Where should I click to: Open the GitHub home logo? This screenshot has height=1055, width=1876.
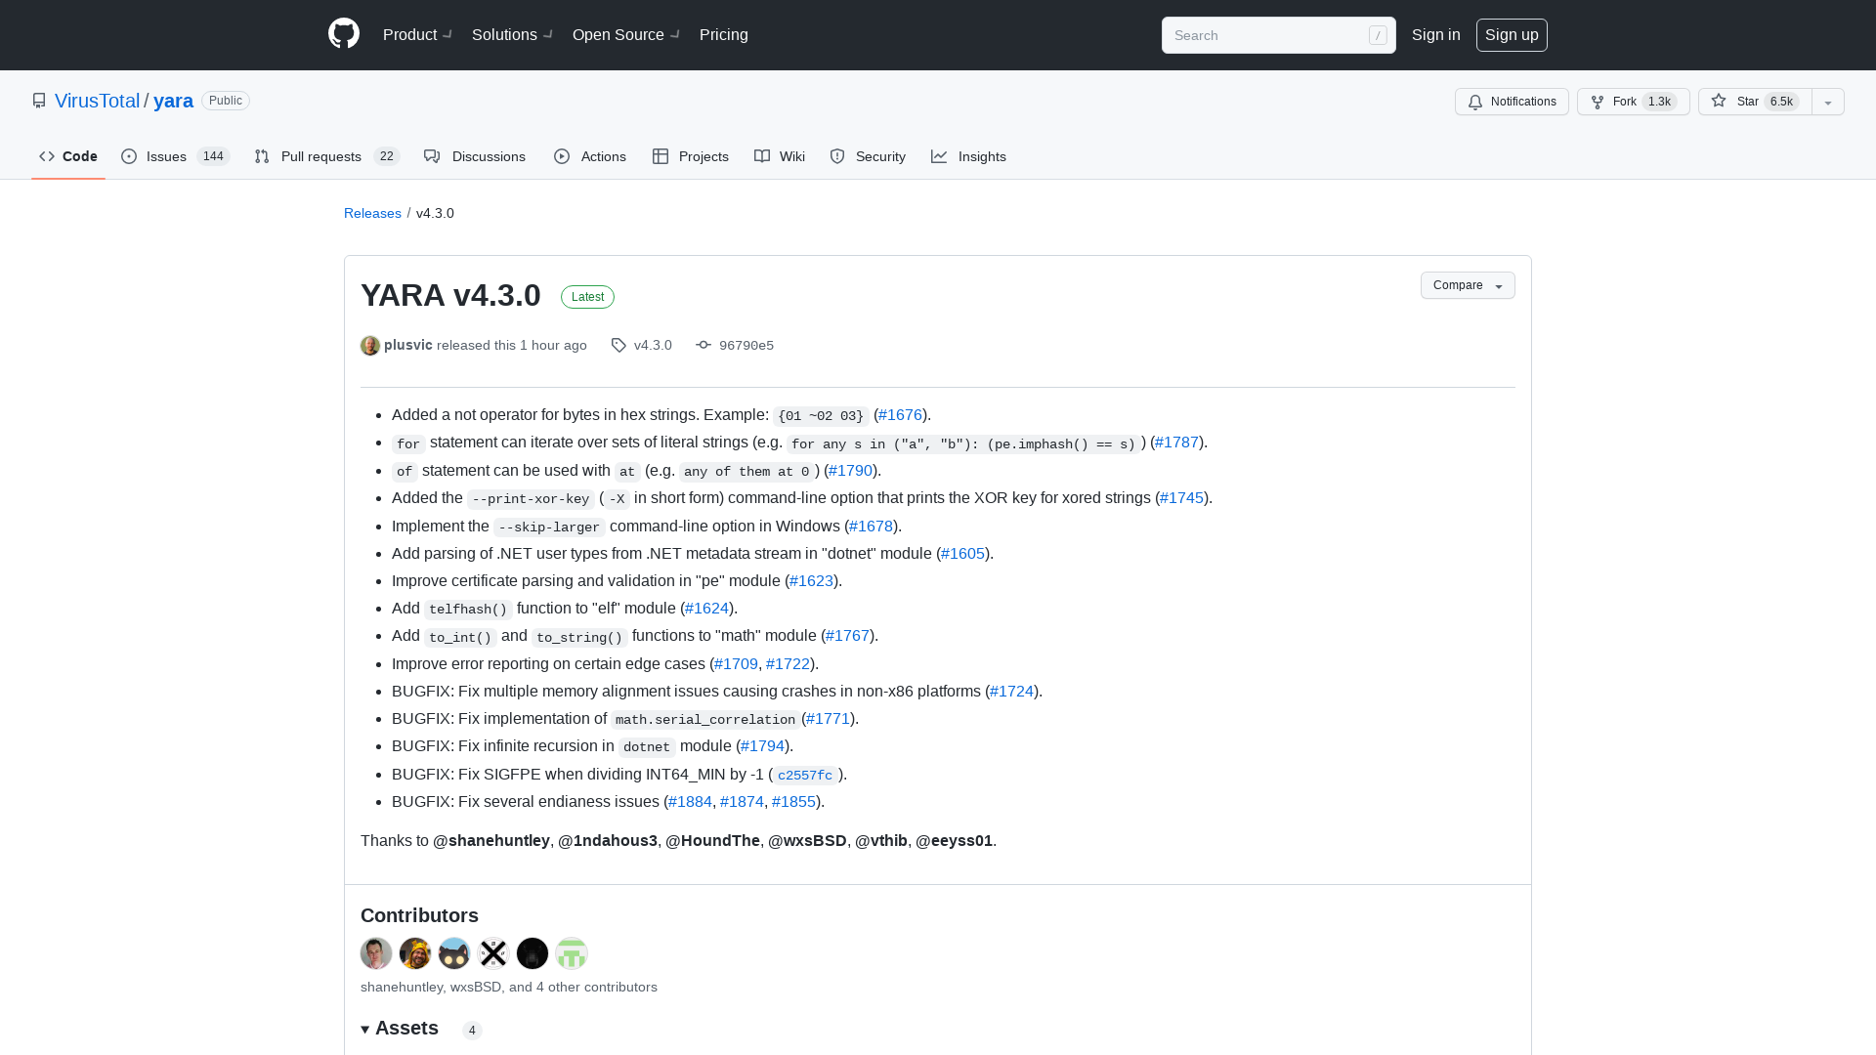(x=344, y=34)
